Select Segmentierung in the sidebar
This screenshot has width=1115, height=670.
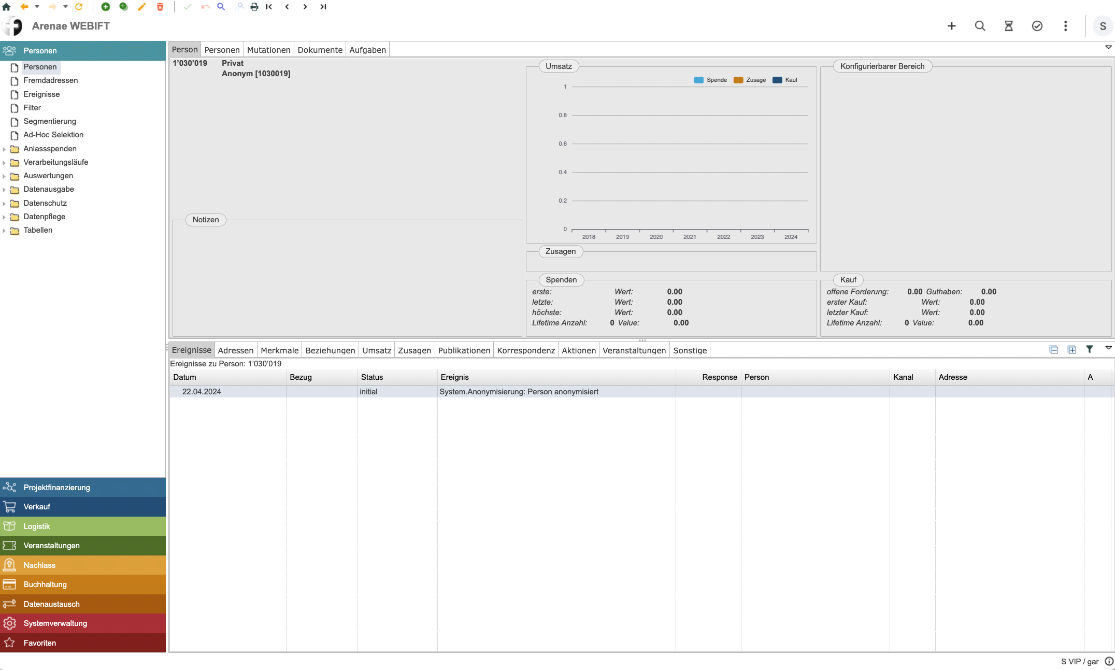coord(50,121)
